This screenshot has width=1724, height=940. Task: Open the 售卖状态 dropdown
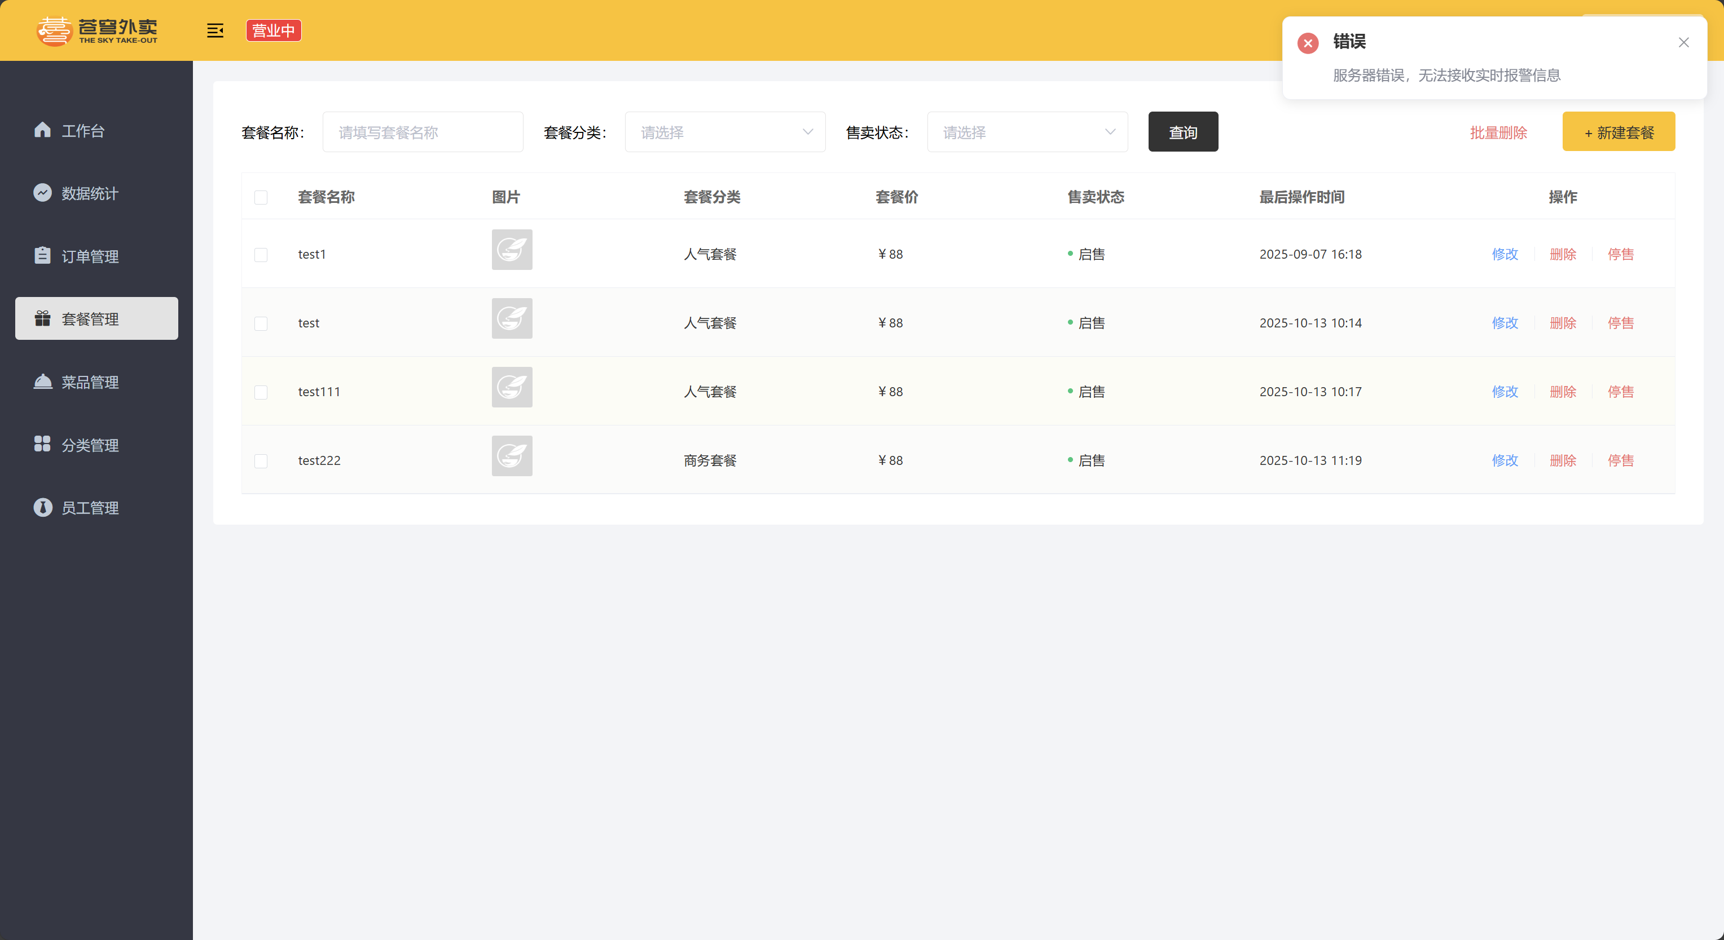click(1027, 132)
